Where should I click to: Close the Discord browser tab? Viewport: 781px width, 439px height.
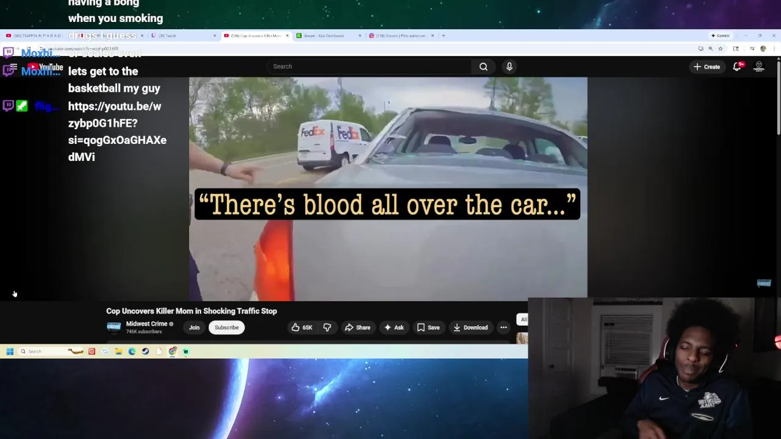click(433, 35)
